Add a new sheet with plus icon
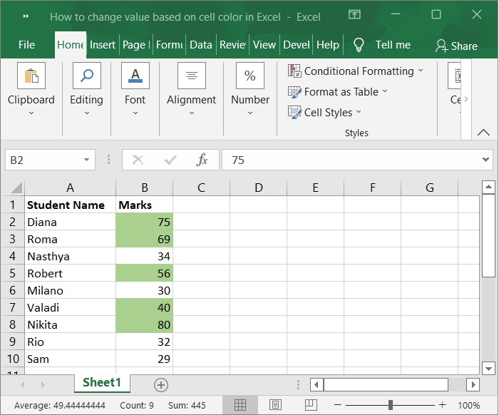The width and height of the screenshot is (499, 415). (161, 385)
